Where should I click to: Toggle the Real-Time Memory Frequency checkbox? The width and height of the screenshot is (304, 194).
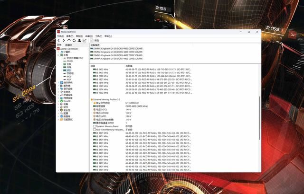(95, 130)
